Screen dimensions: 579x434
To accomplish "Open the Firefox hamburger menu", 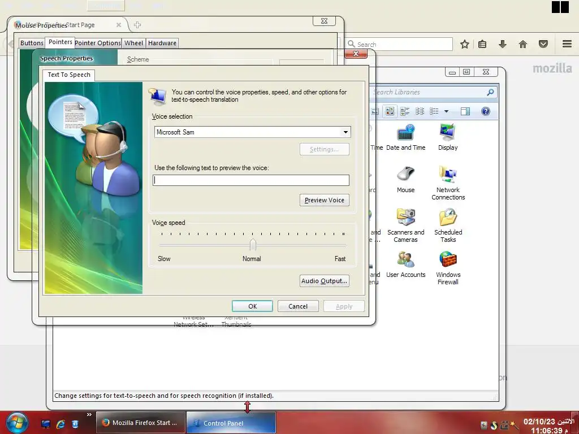I will 567,44.
